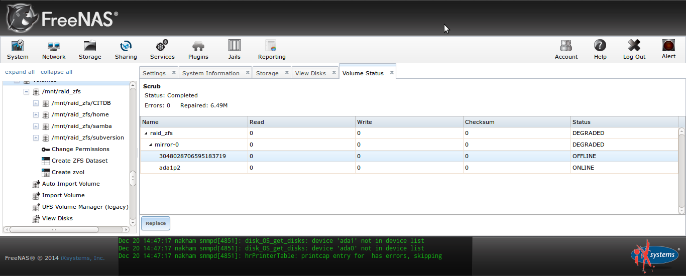Collapse the raid_zfs row in status table
The height and width of the screenshot is (276, 686).
pos(146,133)
